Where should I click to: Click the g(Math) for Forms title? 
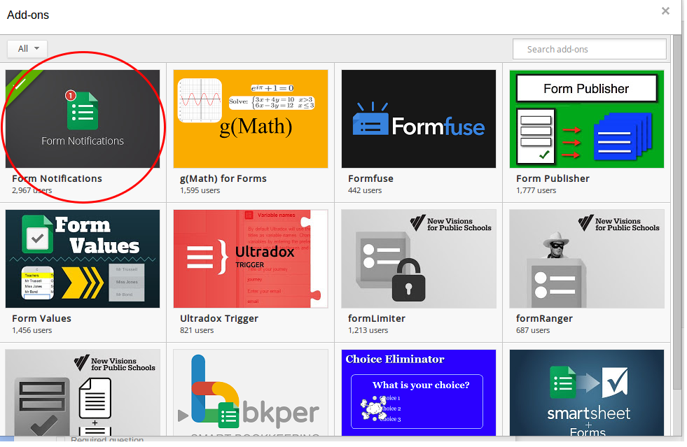click(223, 178)
